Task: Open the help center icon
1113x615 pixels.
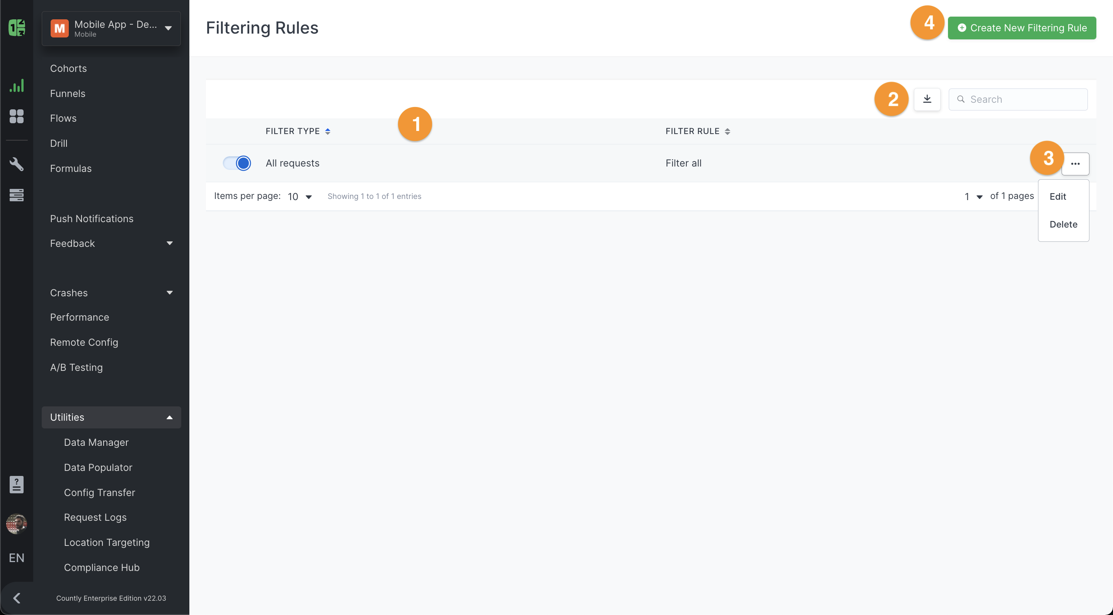Action: (x=16, y=484)
